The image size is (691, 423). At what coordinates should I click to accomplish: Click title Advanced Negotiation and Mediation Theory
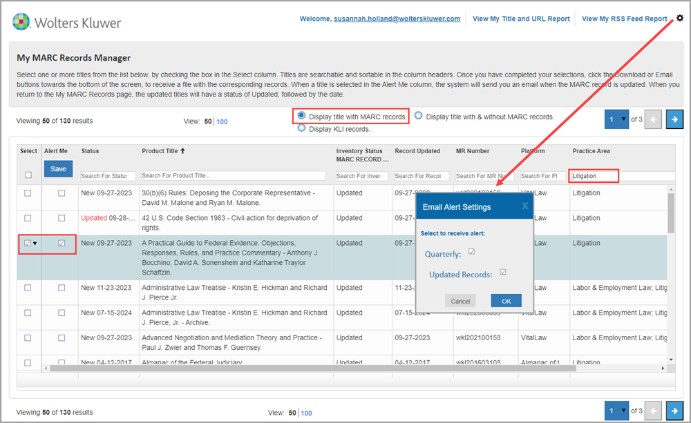[231, 342]
